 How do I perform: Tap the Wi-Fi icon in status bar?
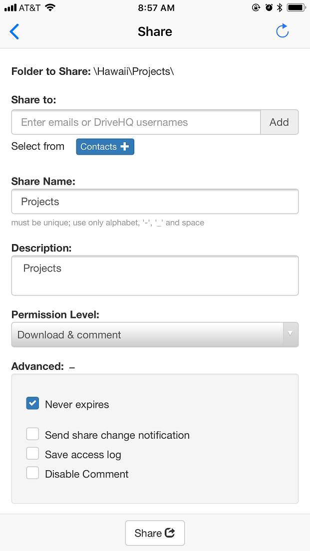coord(50,7)
